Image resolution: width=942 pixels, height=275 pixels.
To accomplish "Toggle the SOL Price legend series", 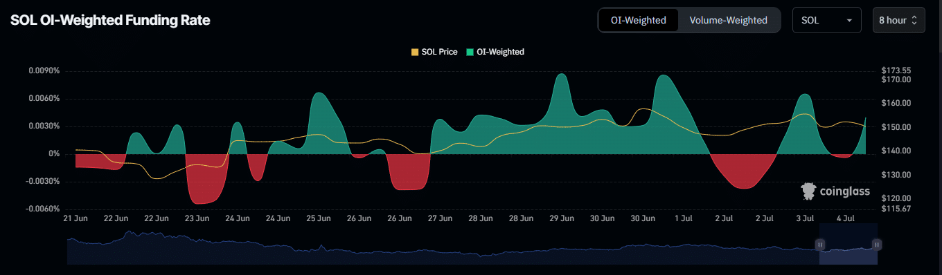I will 434,52.
